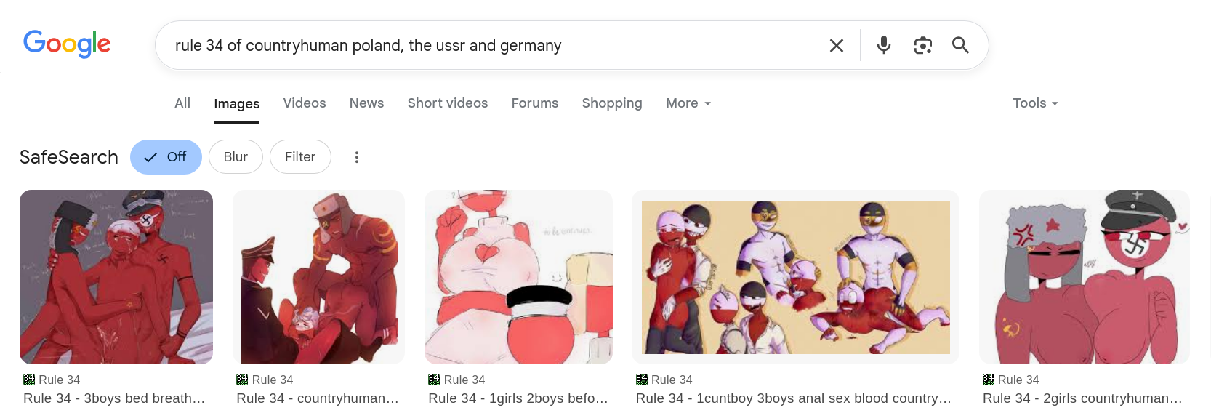Focus the search query text field

coord(494,45)
